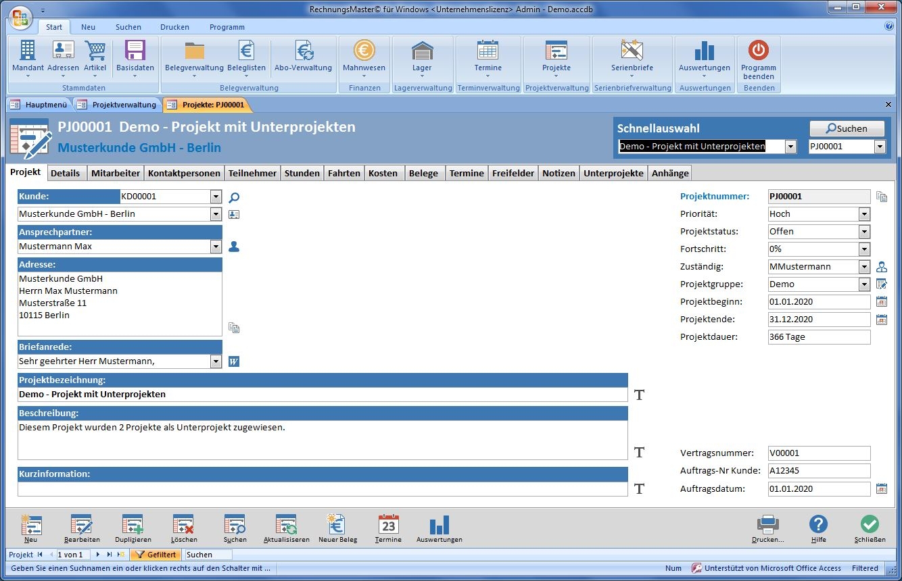Expand the Priorität dropdown

(864, 214)
